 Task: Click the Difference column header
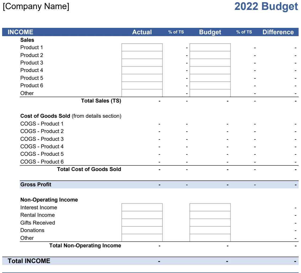click(x=278, y=32)
